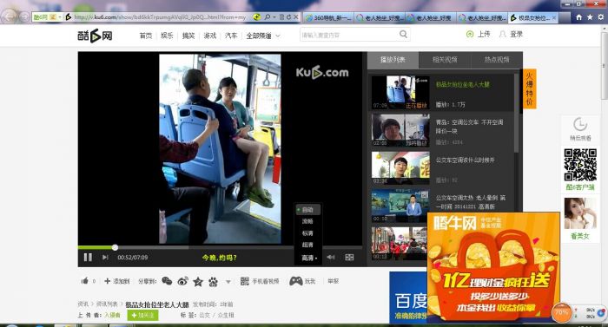
Task: Share the video to WeChat
Action: point(167,281)
